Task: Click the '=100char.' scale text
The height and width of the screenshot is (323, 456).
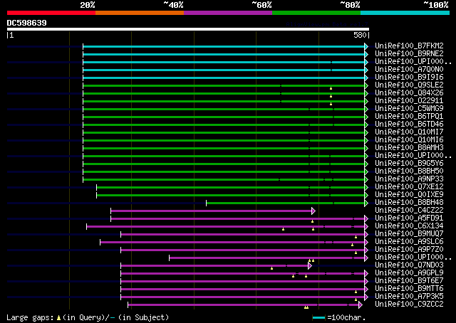Action: pos(346,318)
